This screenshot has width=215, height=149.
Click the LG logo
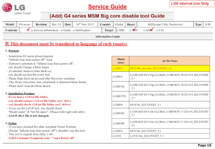tap(16, 9)
